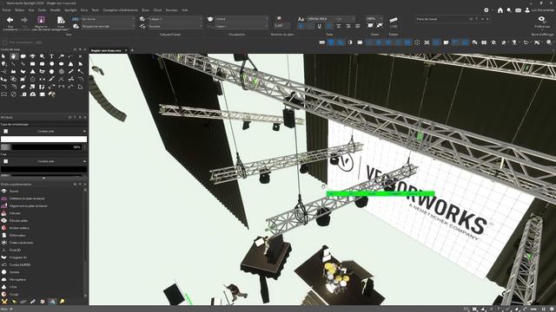Go to the previous view
The width and height of the screenshot is (556, 312).
coord(10,20)
